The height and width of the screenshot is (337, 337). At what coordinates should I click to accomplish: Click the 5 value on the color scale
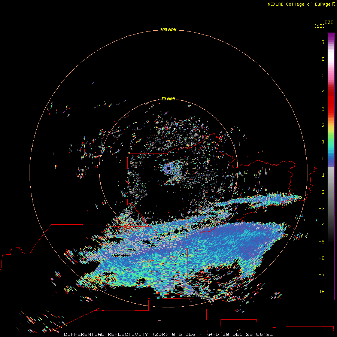[323, 75]
